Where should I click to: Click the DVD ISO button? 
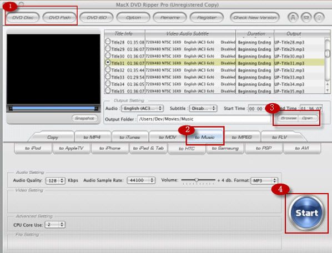97,17
